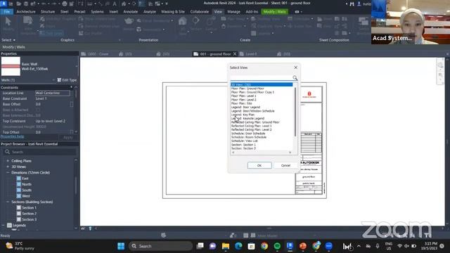450x253 pixels.
Task: Open Google Chrome from taskbar
Action: coord(264,246)
